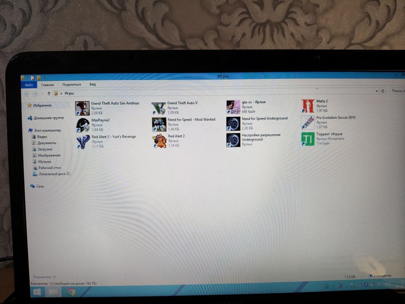The image size is (405, 304).
Task: Click the Поиск search field
Action: [x=397, y=90]
